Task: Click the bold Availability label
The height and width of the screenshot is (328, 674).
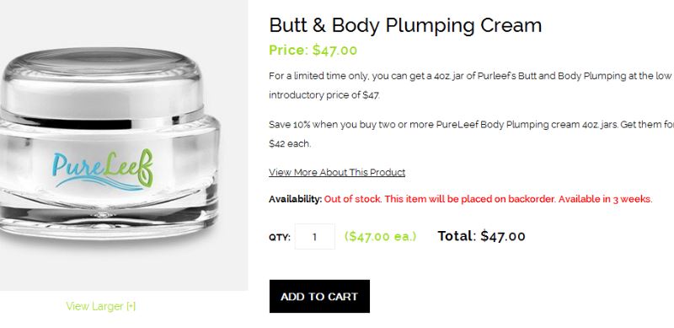Action: click(x=296, y=199)
